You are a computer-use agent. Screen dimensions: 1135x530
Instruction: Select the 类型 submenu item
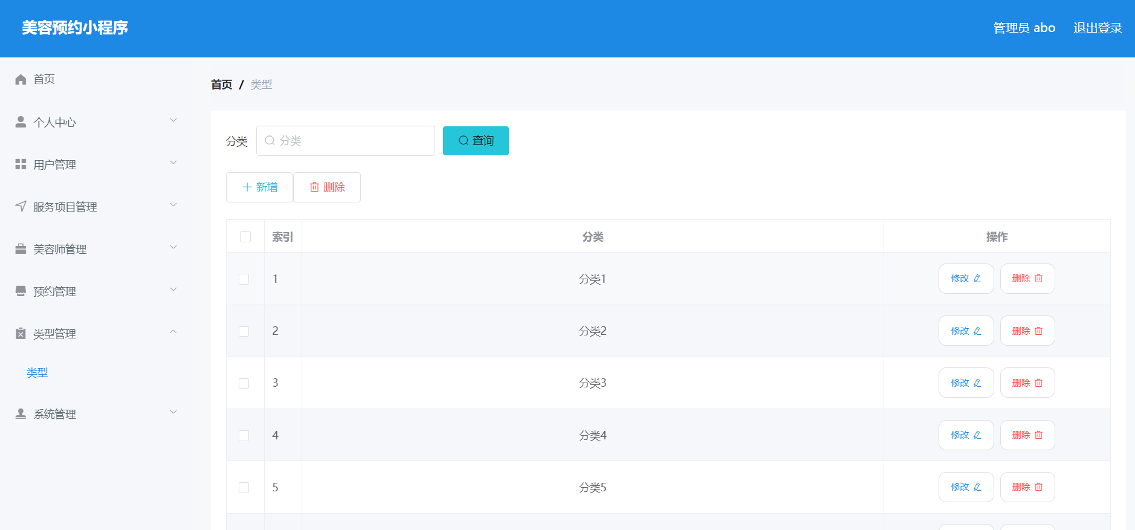(x=37, y=373)
